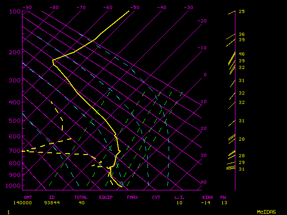This screenshot has width=287, height=215.
Task: Select the GMT label in the footer
Action: click(x=28, y=197)
